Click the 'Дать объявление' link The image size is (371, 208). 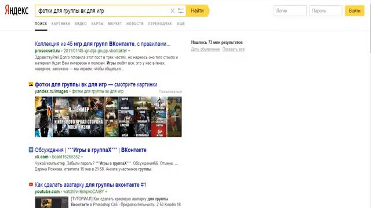(x=205, y=49)
